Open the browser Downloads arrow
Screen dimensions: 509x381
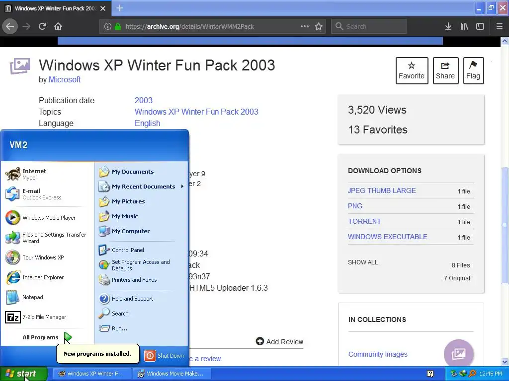point(448,26)
